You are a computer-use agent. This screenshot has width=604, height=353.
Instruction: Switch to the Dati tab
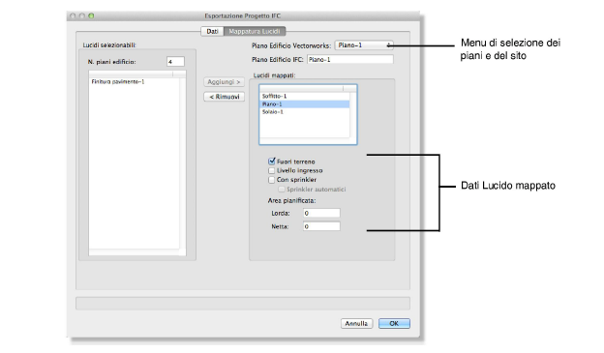pos(212,31)
